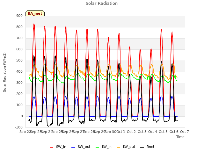This screenshot has height=153, width=204.
Task: Click the highest red SW_in peak near 830
Action: pyautogui.click(x=34, y=24)
